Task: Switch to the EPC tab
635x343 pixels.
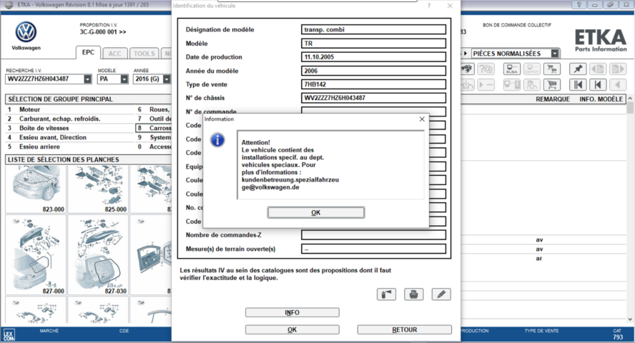Action: pos(88,53)
